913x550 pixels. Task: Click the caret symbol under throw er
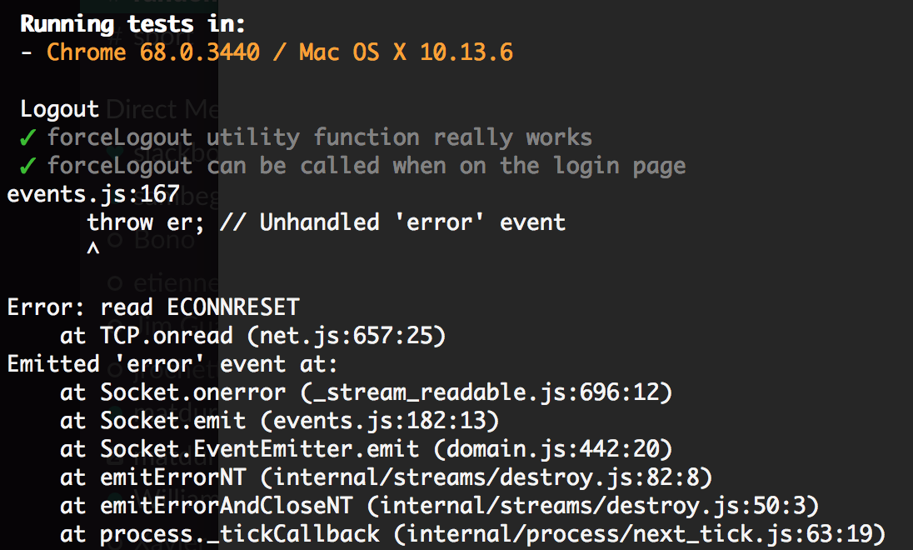tap(93, 249)
